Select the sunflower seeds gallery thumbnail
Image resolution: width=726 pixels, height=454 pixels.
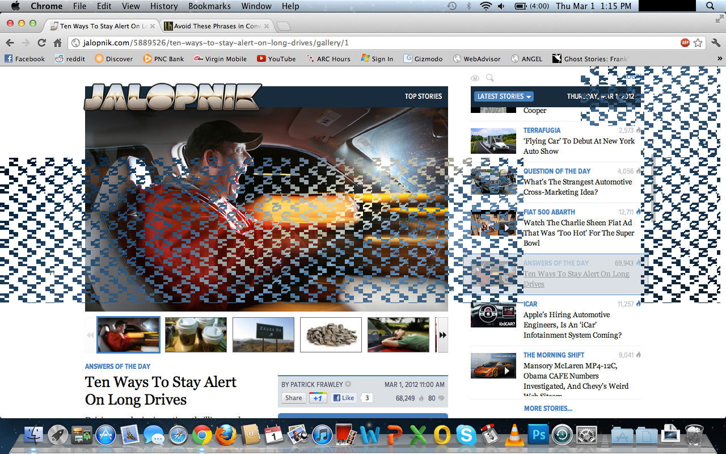pyautogui.click(x=331, y=335)
